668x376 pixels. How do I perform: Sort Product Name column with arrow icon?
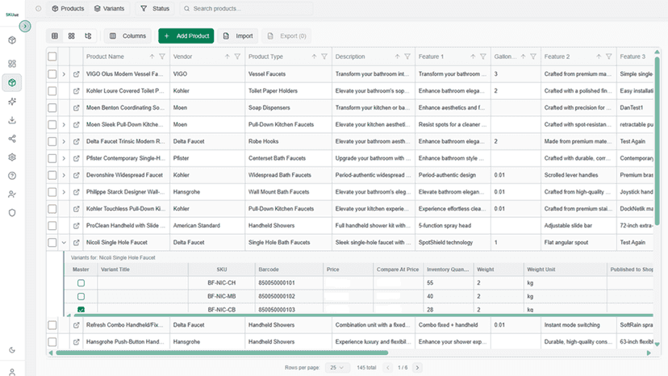tap(152, 56)
